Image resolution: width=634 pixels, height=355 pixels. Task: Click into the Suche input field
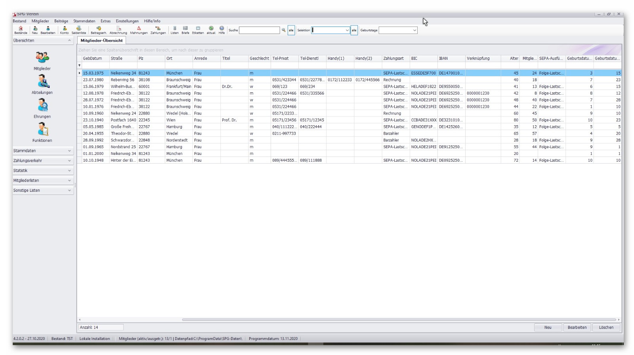click(x=259, y=30)
